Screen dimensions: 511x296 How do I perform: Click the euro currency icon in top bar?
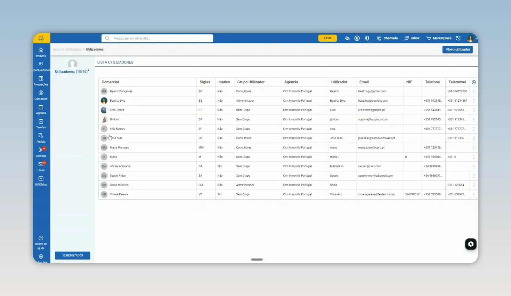(357, 38)
